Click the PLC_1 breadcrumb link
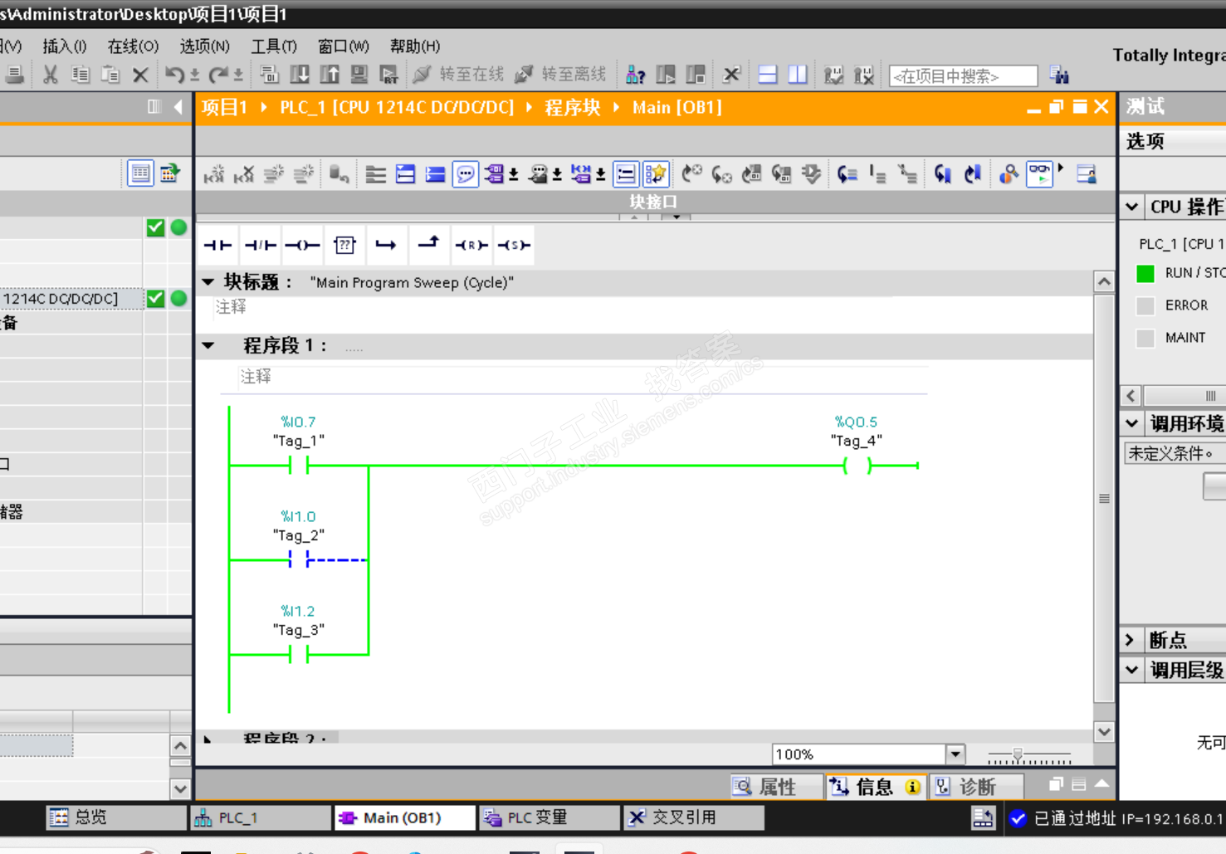The height and width of the screenshot is (854, 1226). pos(397,108)
